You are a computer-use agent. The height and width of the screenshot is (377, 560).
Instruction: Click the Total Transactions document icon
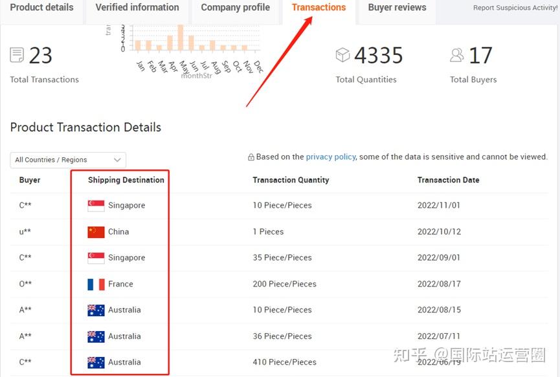coord(17,55)
